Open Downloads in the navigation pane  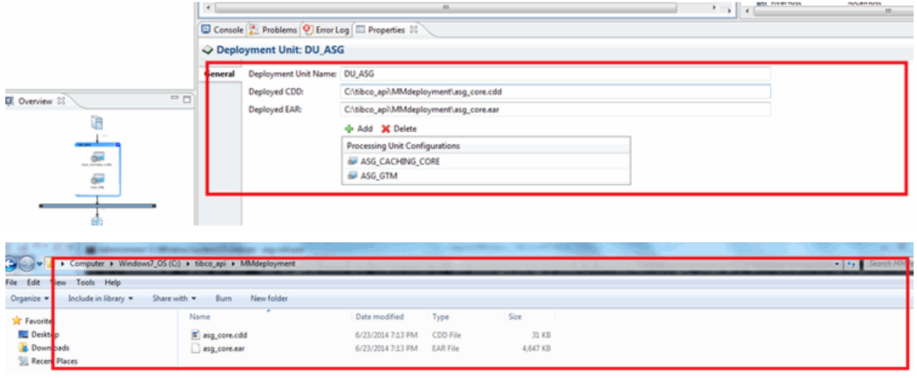[x=44, y=348]
